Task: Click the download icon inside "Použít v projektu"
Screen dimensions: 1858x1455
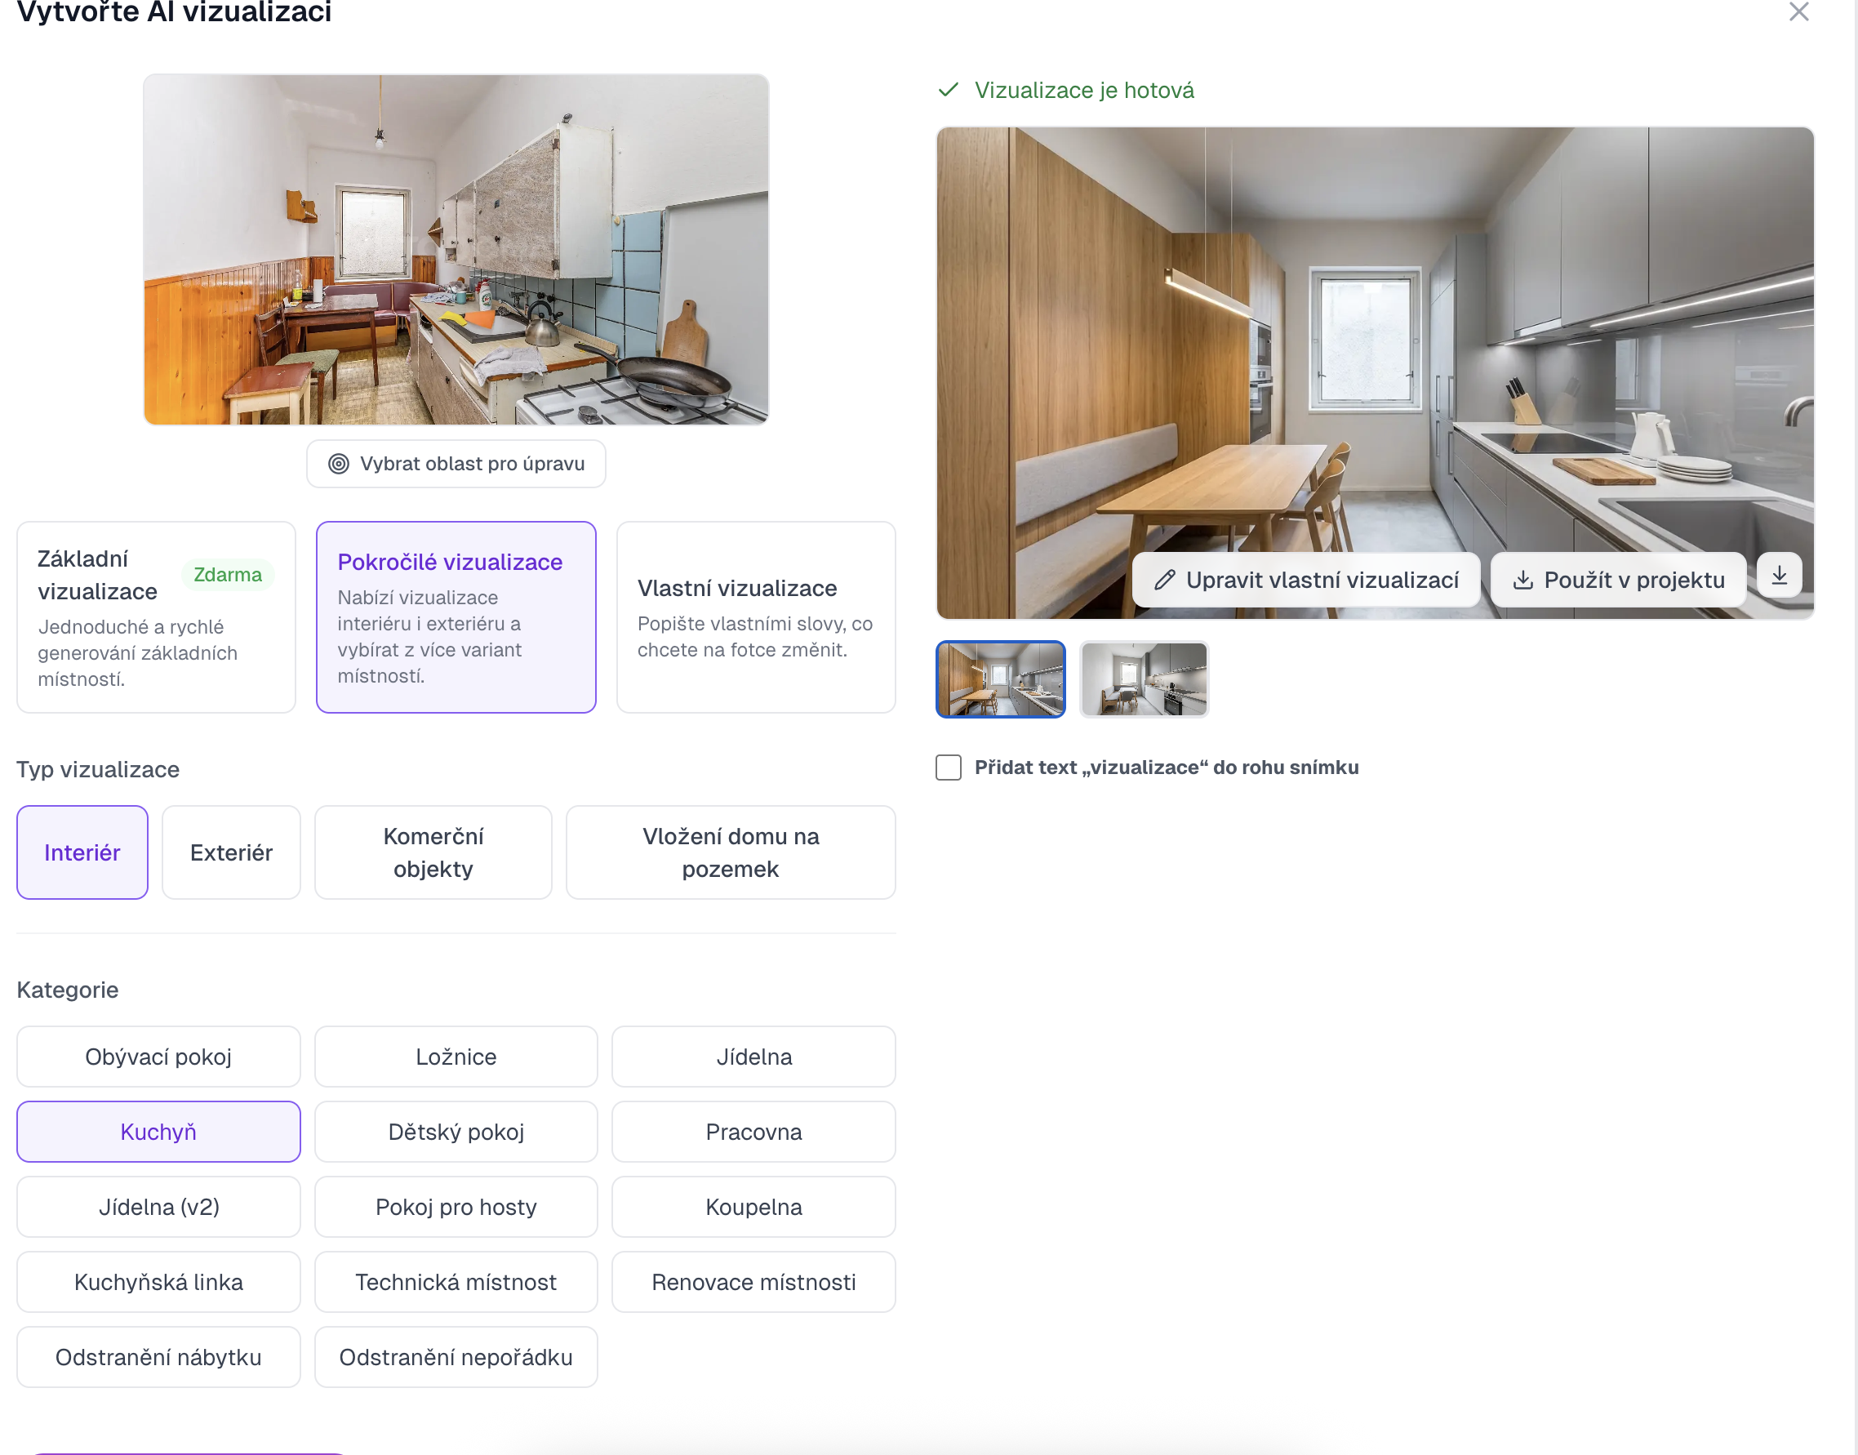Action: 1523,579
